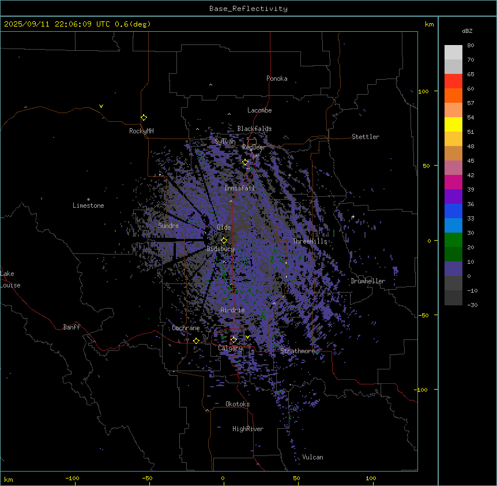The height and width of the screenshot is (486, 497).
Task: Click the 80 value on the dBZ scale
Action: (x=470, y=46)
